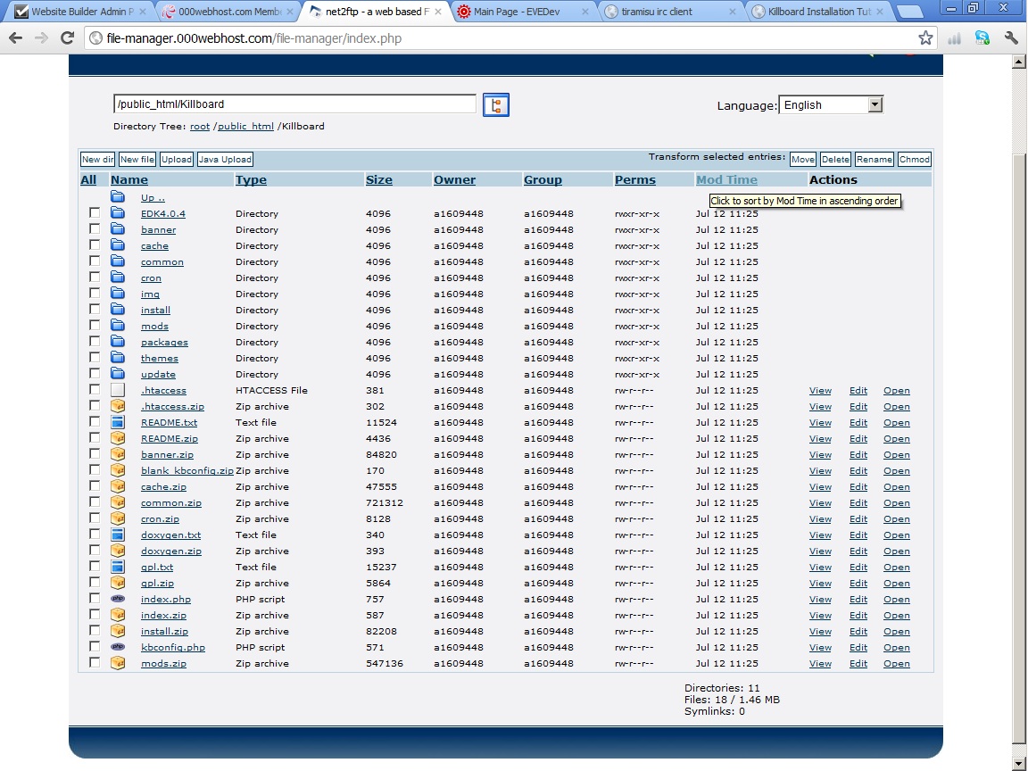
Task: Switch to tiramisu irc client tab
Action: point(671,11)
